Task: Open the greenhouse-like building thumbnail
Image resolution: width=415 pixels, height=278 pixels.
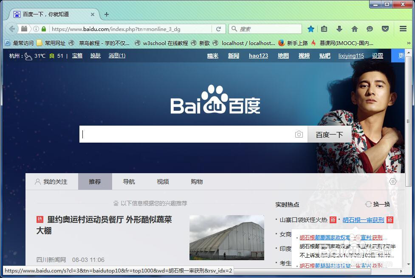Action: click(227, 238)
